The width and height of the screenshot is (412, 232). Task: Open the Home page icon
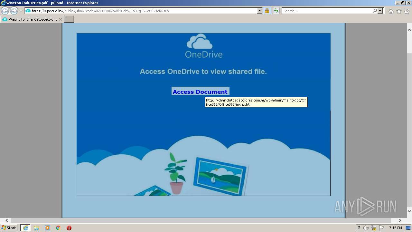(391, 11)
